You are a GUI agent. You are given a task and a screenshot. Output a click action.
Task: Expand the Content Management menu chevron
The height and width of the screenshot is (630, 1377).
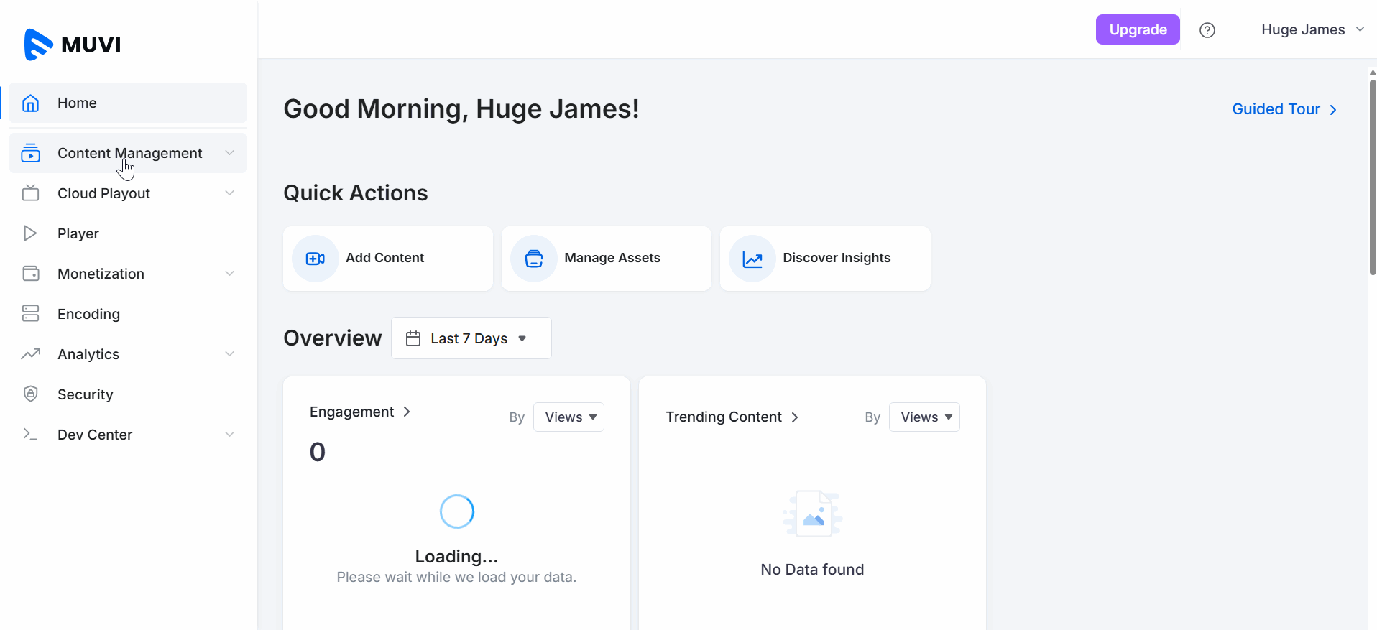point(229,153)
